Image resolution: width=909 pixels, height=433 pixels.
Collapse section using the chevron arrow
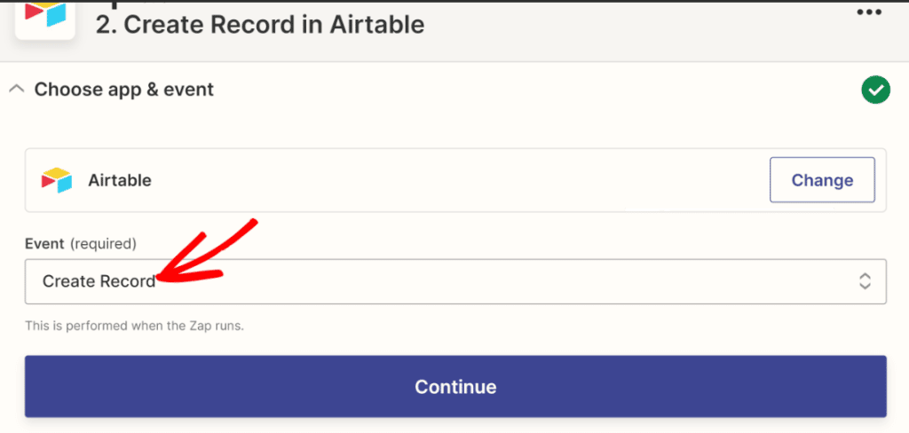(15, 89)
